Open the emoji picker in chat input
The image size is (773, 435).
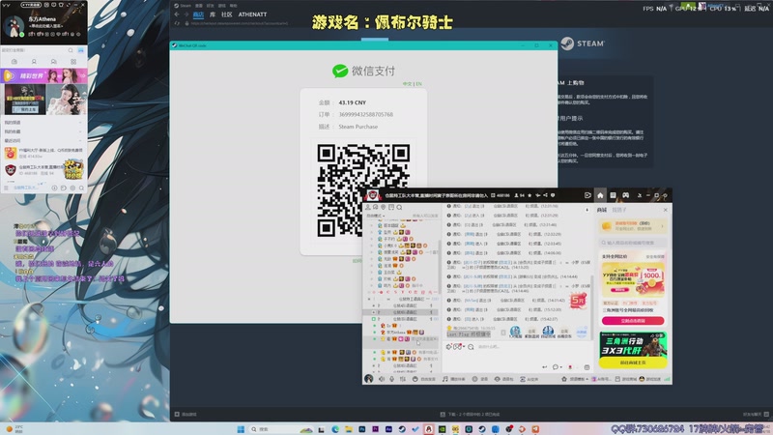pyautogui.click(x=471, y=347)
